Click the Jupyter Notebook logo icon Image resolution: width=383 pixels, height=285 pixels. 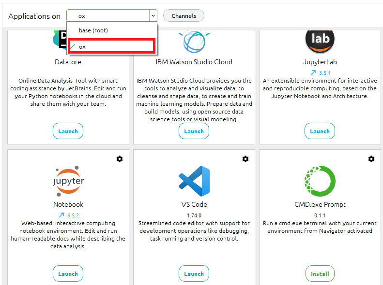68,181
